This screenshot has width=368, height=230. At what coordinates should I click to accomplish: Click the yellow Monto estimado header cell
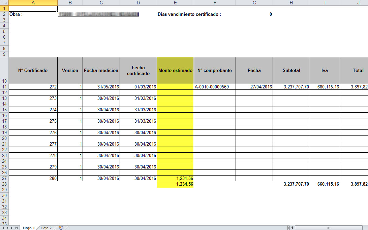pyautogui.click(x=175, y=70)
